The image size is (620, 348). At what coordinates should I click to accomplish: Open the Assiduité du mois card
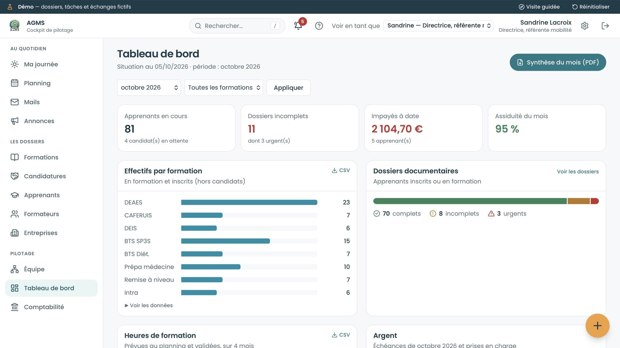click(547, 128)
